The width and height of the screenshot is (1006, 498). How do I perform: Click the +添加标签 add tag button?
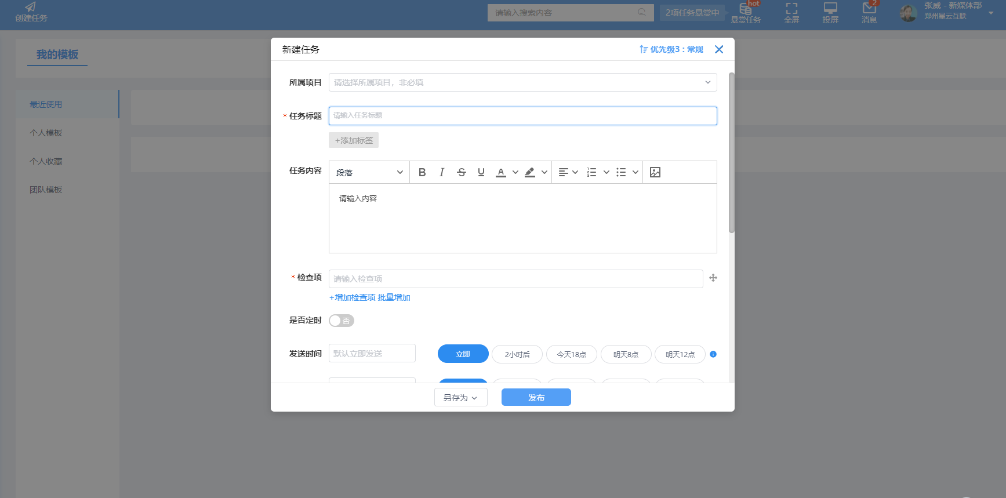(x=354, y=140)
